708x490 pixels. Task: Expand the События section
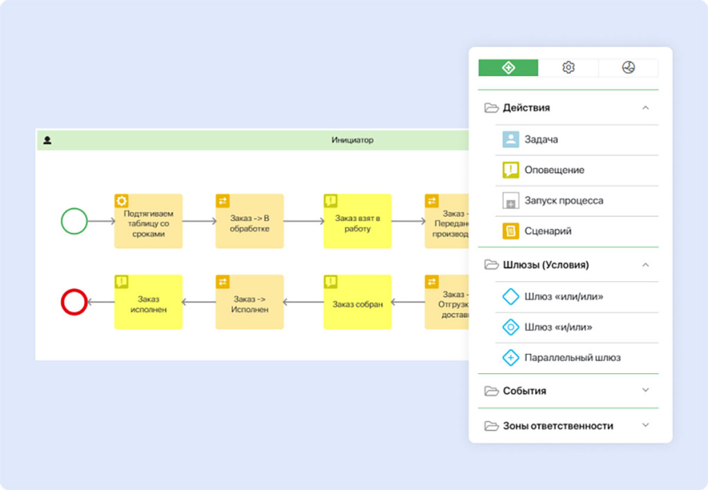pos(645,390)
